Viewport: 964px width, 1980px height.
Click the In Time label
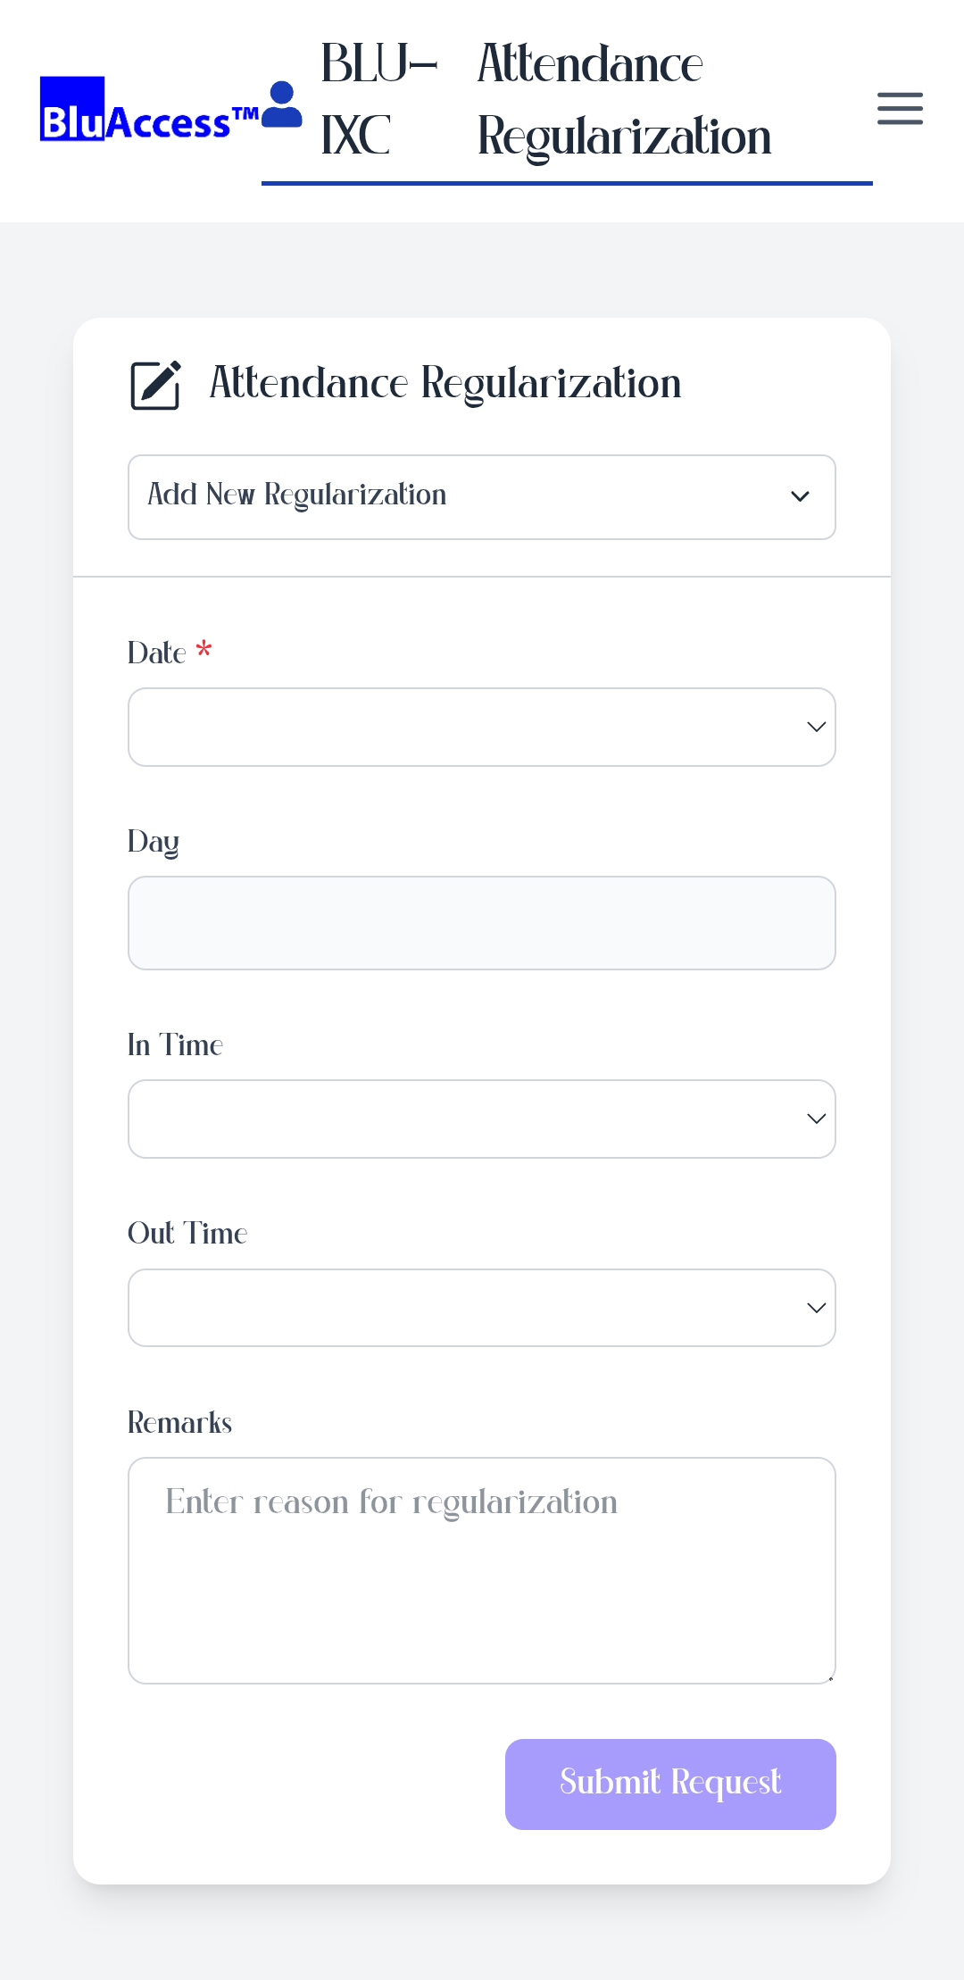pyautogui.click(x=175, y=1044)
